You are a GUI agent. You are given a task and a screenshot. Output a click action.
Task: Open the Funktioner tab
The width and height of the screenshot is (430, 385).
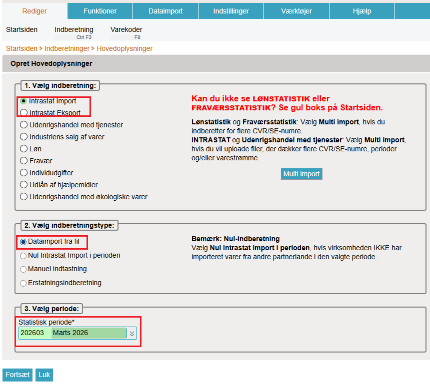pyautogui.click(x=100, y=11)
